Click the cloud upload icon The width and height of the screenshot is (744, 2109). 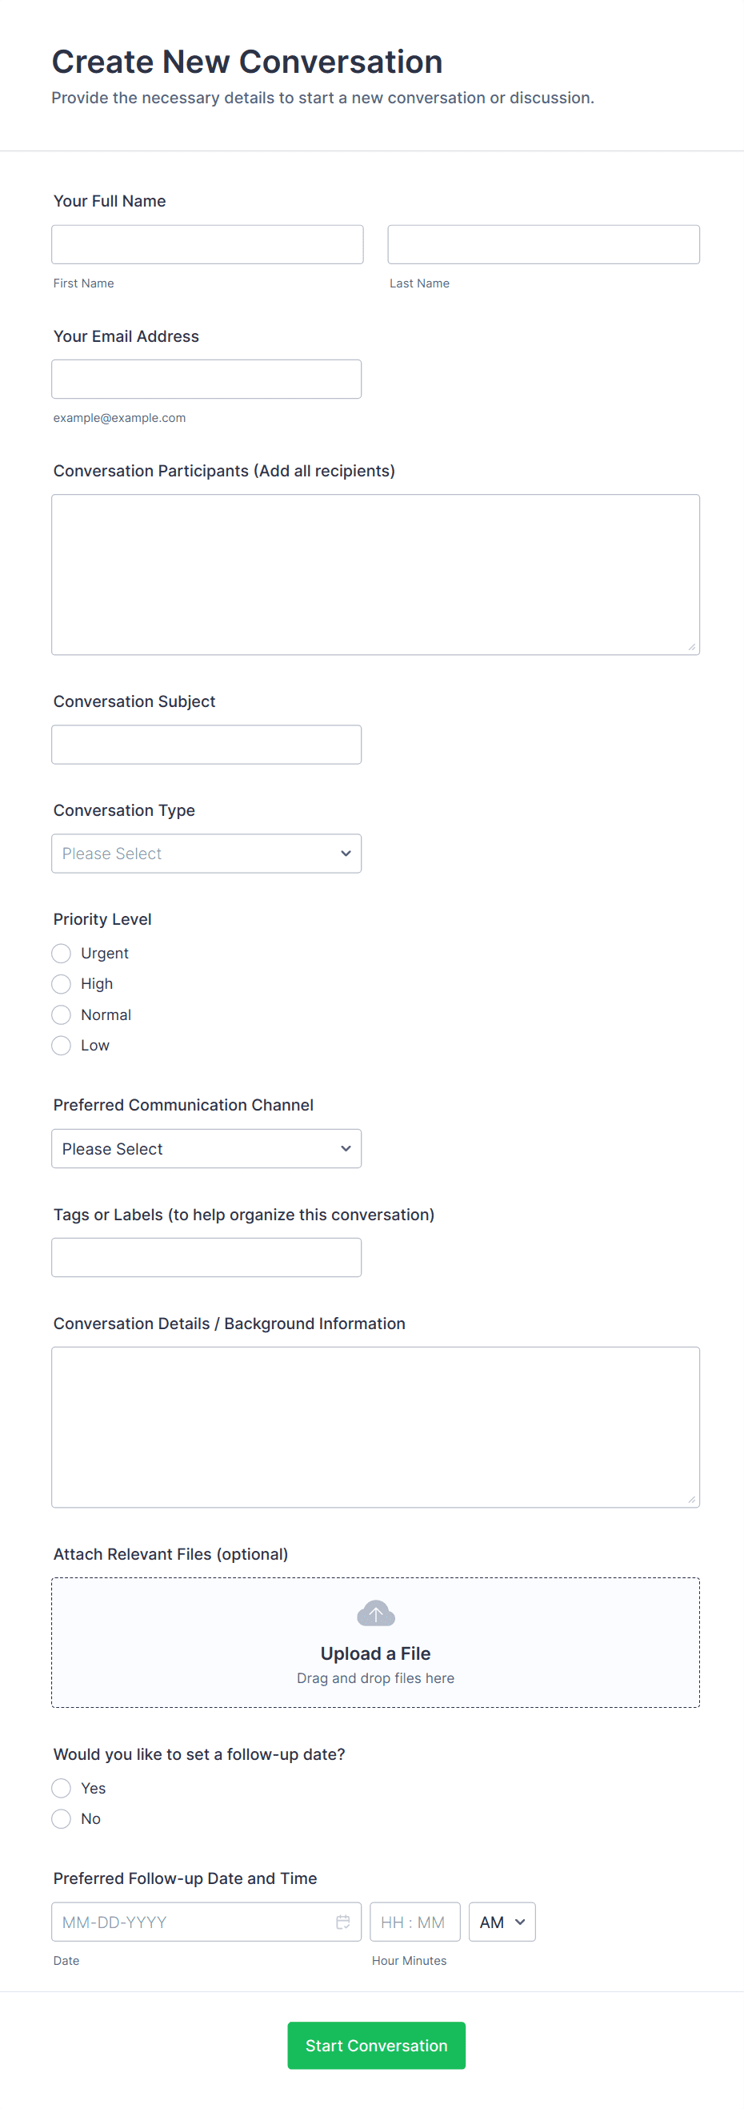tap(375, 1613)
